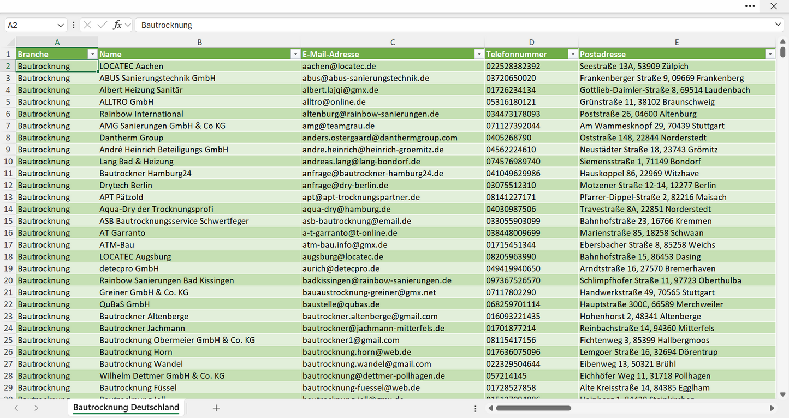Image resolution: width=789 pixels, height=418 pixels.
Task: Select row 28 by its row number
Action: (x=8, y=376)
